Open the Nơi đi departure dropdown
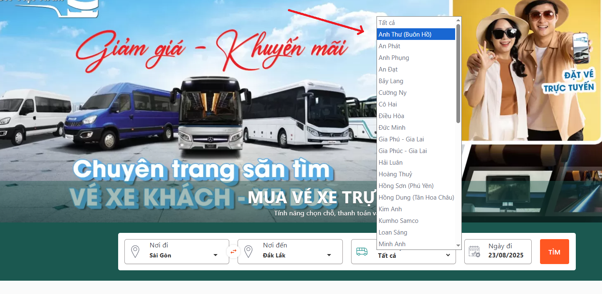602x294 pixels. point(177,252)
